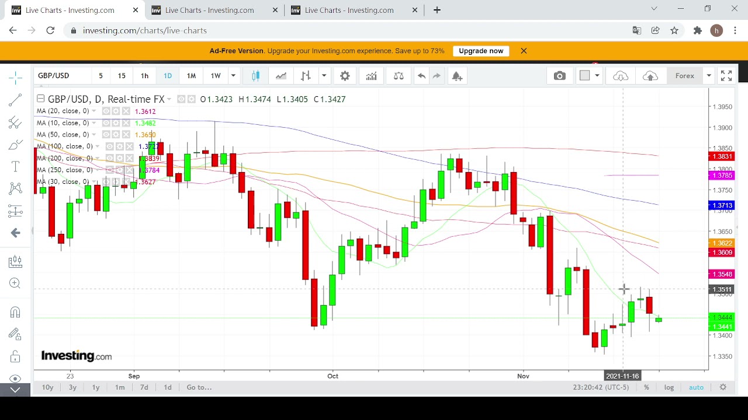Toggle log scale mode
Image resolution: width=748 pixels, height=420 pixels.
click(669, 387)
